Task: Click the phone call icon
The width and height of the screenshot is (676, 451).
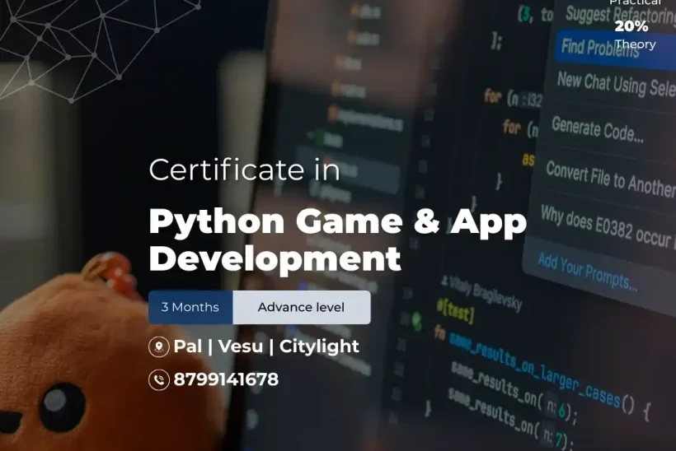Action: (158, 379)
